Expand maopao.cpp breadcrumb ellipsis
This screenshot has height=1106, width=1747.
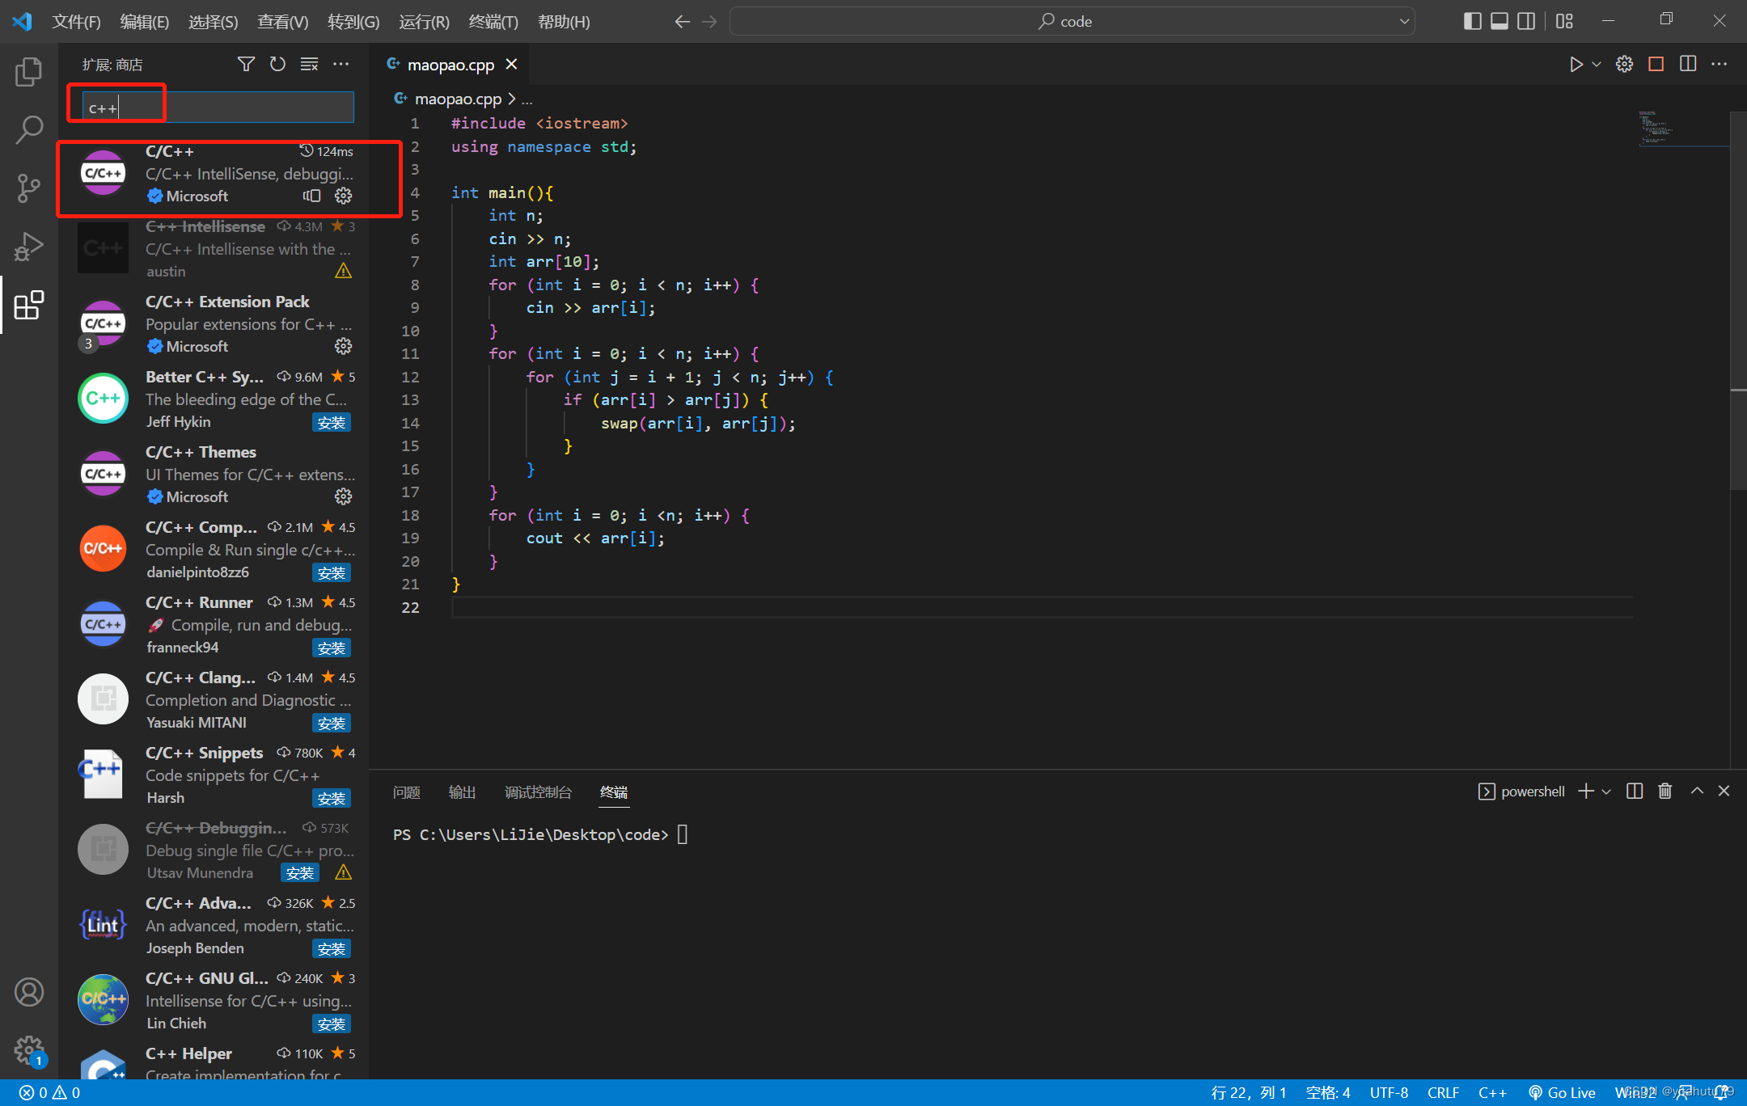coord(527,99)
